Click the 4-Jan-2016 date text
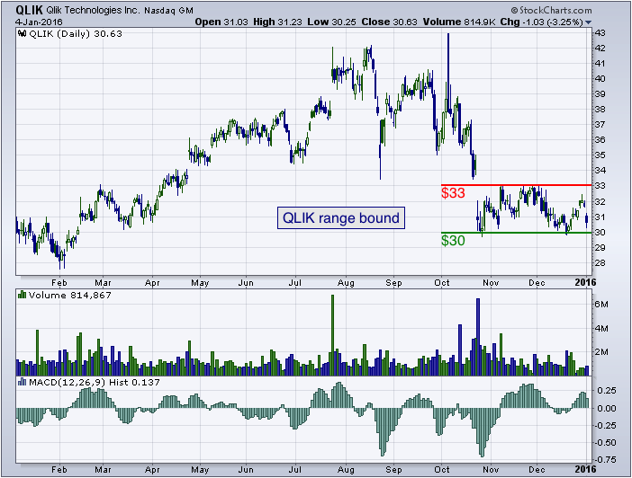 39,22
